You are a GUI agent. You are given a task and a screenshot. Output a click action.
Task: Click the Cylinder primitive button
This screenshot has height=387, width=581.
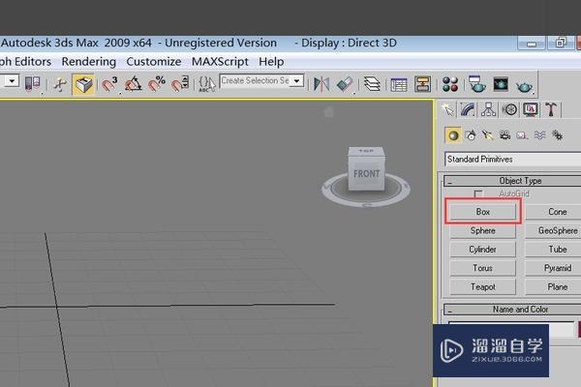pos(483,250)
